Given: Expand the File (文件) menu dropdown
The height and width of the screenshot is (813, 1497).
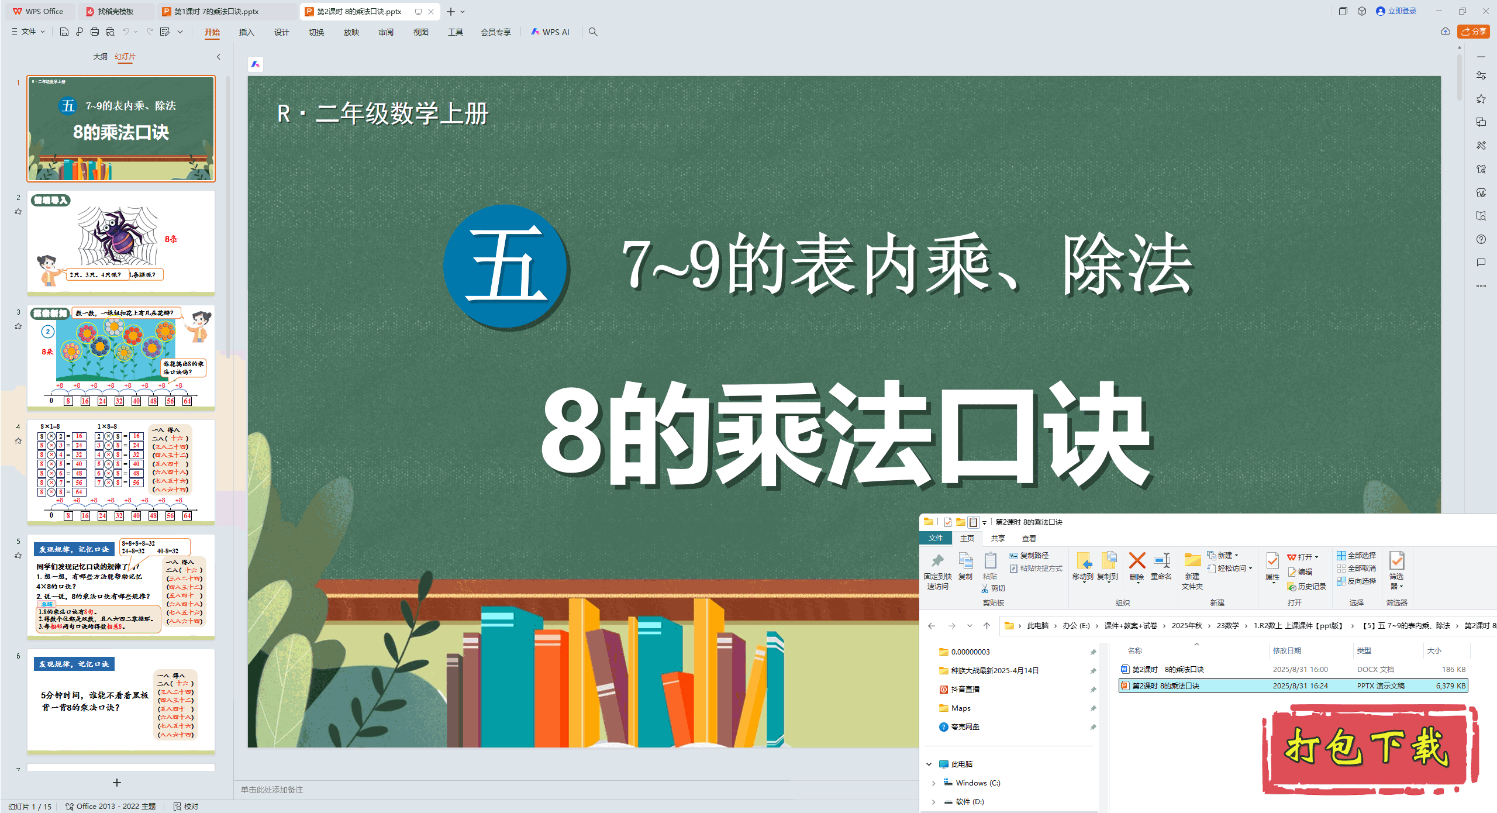Looking at the screenshot, I should point(29,32).
